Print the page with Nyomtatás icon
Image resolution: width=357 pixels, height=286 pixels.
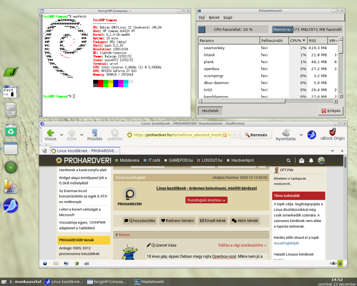(x=286, y=133)
